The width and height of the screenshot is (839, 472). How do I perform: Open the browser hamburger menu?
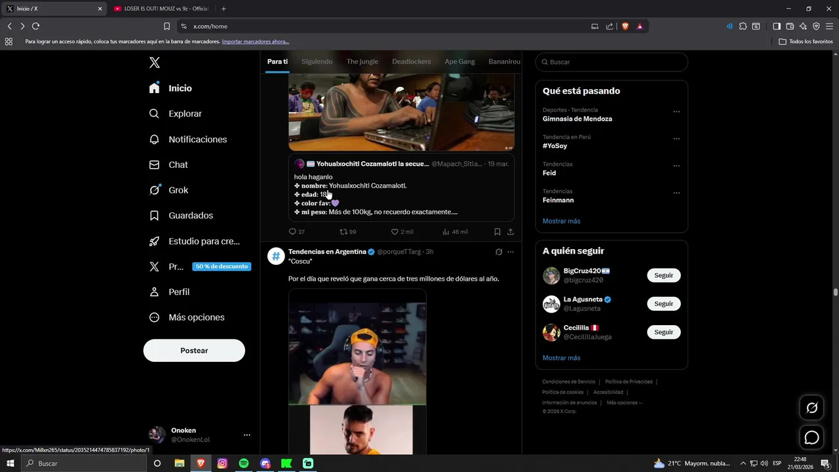(x=829, y=26)
